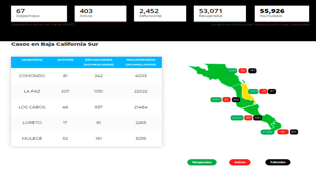
Task: Click the MUNICIPIO column header
Action: coord(32,60)
